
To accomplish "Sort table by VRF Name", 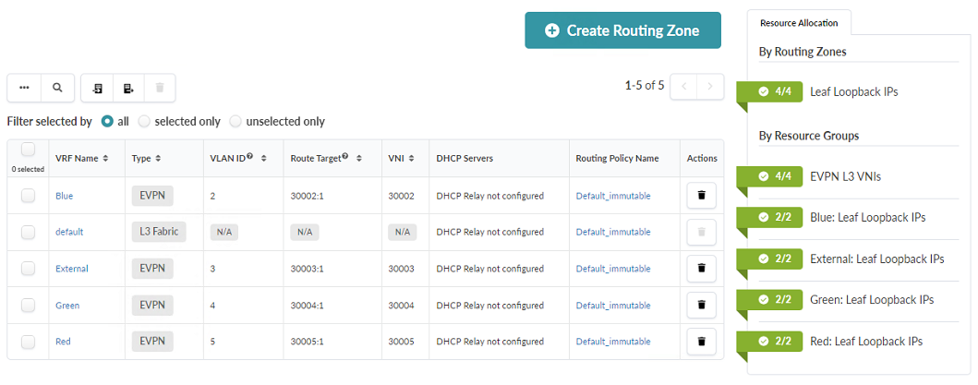I will pos(105,159).
